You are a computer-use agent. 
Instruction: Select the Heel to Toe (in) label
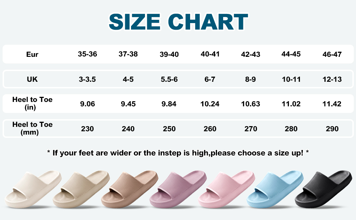click(x=32, y=104)
